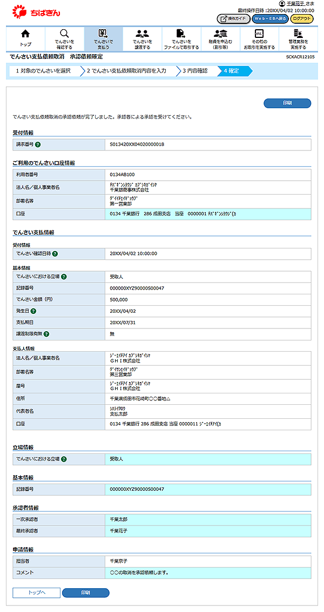The height and width of the screenshot is (612, 324).
Task: Click person in charge 千葉京子
Action: pos(119,561)
